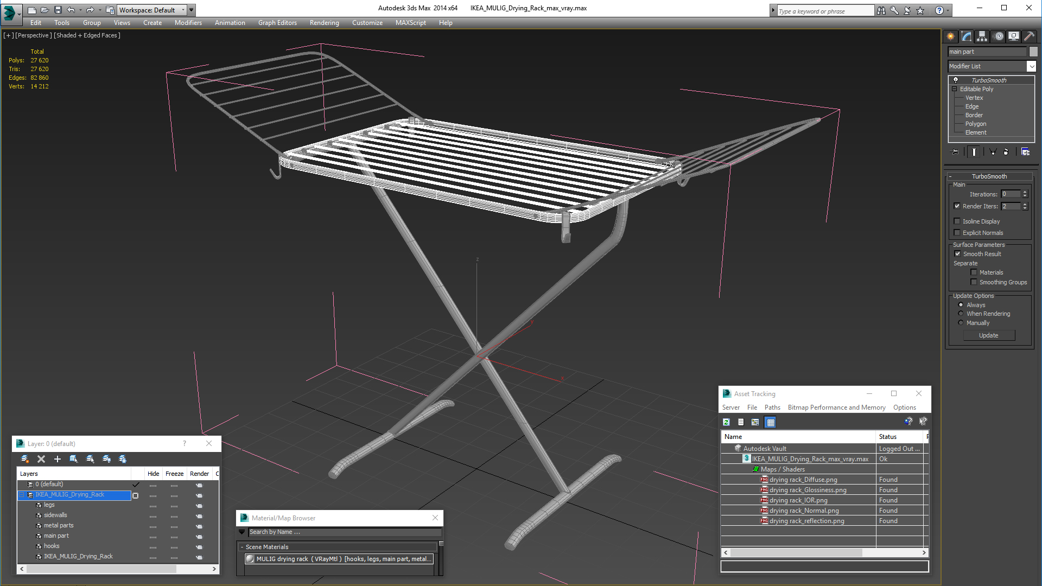The width and height of the screenshot is (1042, 586).
Task: Click Delete layer X icon in Layer toolbar
Action: coord(41,459)
